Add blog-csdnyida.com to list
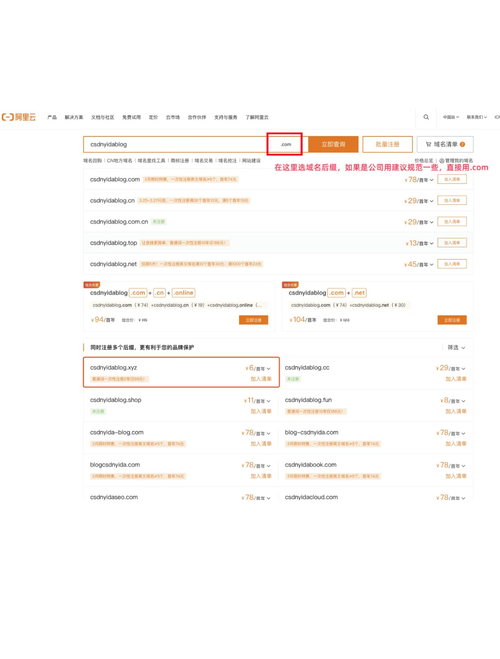This screenshot has height=659, width=500. [456, 444]
